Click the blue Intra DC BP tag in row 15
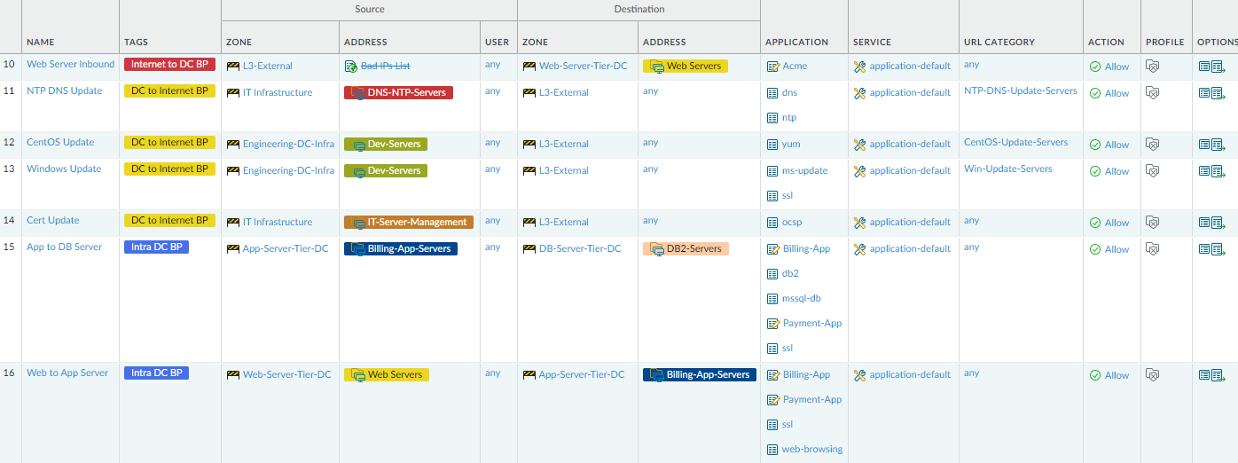Viewport: 1238px width, 463px height. [156, 247]
